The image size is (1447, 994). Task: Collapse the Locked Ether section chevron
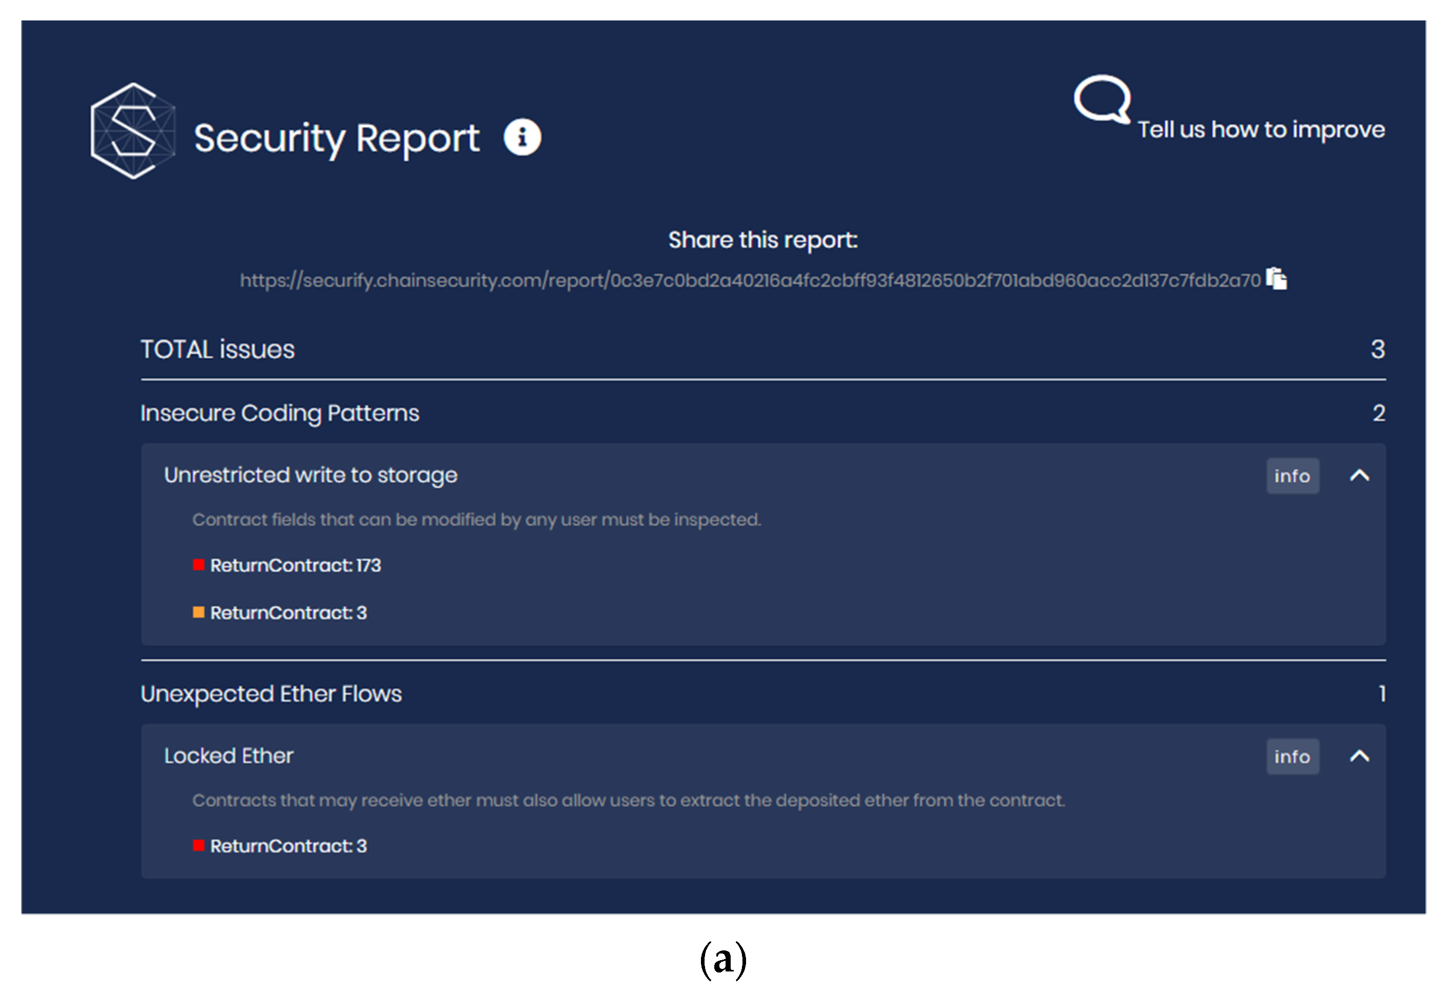tap(1359, 756)
